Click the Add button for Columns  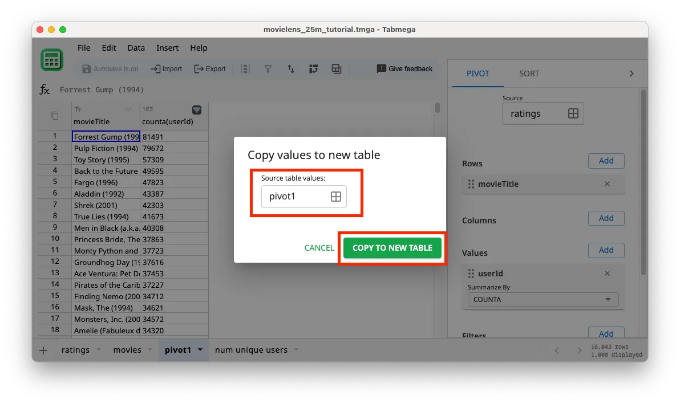pos(606,218)
